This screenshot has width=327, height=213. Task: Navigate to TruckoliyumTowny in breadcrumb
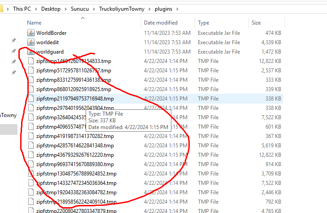[122, 9]
